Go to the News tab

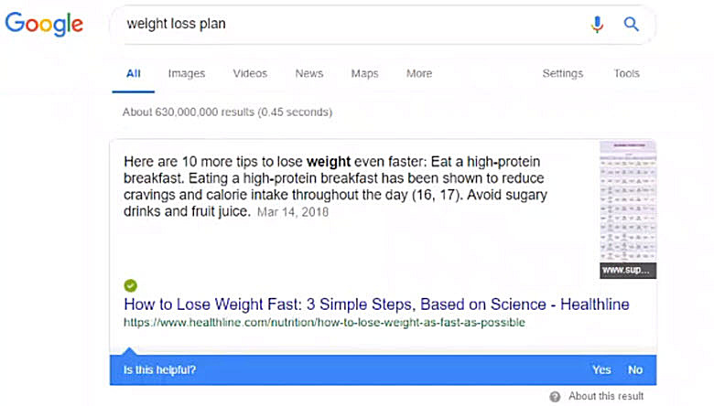coord(309,74)
